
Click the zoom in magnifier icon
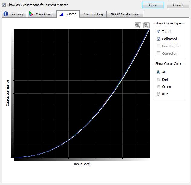(138, 25)
